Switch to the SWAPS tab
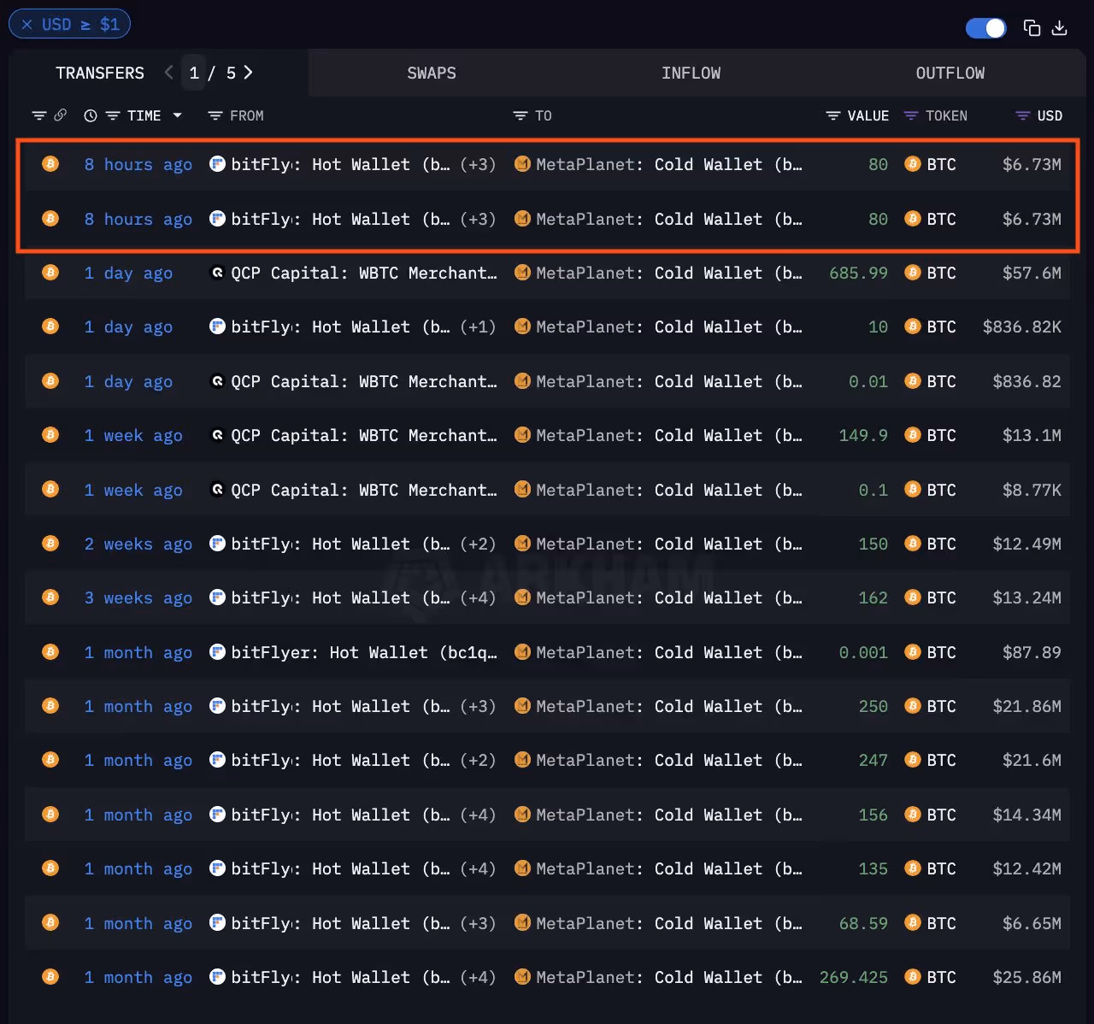The height and width of the screenshot is (1024, 1094). coord(432,73)
